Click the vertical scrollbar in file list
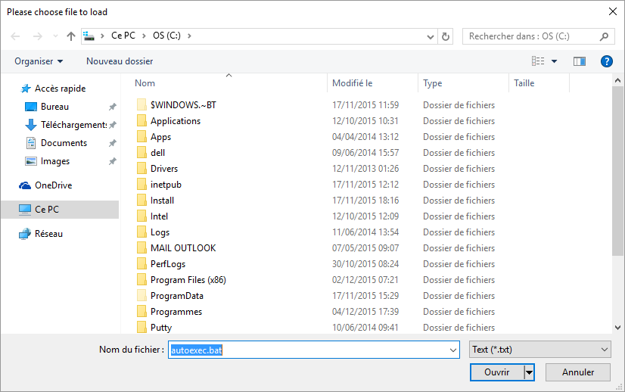The image size is (625, 392). 618,174
